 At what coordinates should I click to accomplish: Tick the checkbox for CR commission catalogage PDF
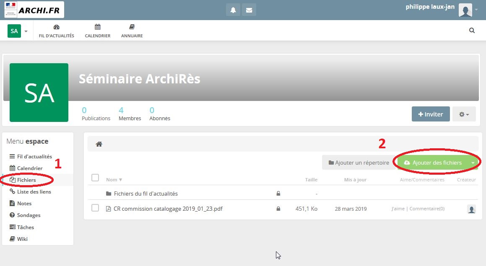(x=95, y=208)
